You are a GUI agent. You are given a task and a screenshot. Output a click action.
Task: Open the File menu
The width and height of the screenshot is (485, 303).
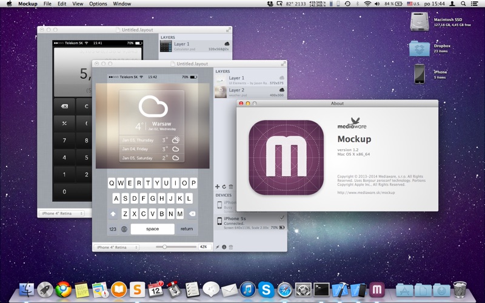pos(47,4)
